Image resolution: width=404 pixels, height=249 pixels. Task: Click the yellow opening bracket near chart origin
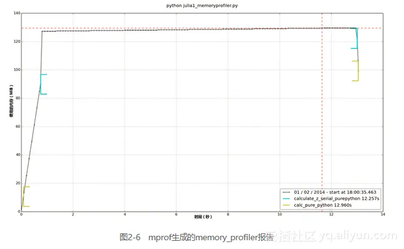tap(26, 196)
